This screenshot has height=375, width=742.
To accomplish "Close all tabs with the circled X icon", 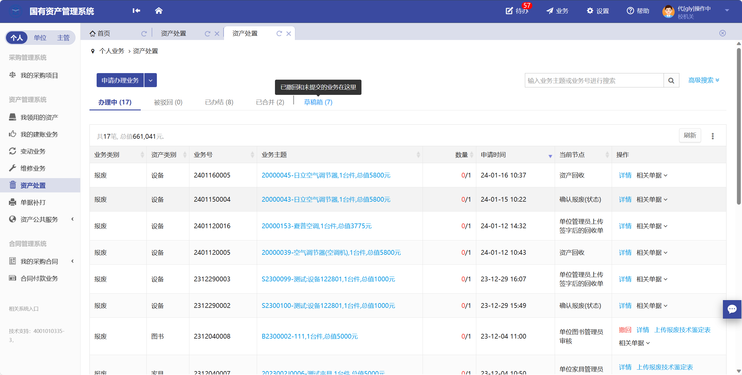I will click(x=722, y=33).
